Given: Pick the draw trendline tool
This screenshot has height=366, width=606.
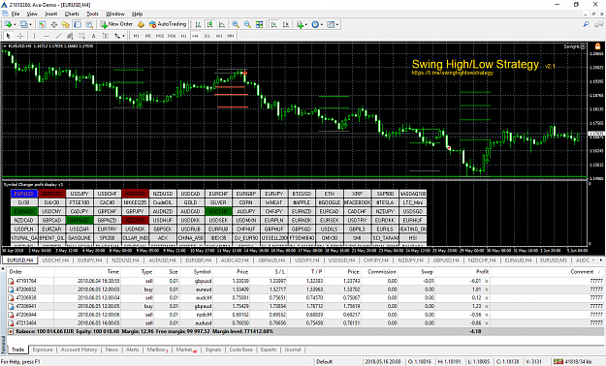Looking at the screenshot, I should [x=58, y=36].
